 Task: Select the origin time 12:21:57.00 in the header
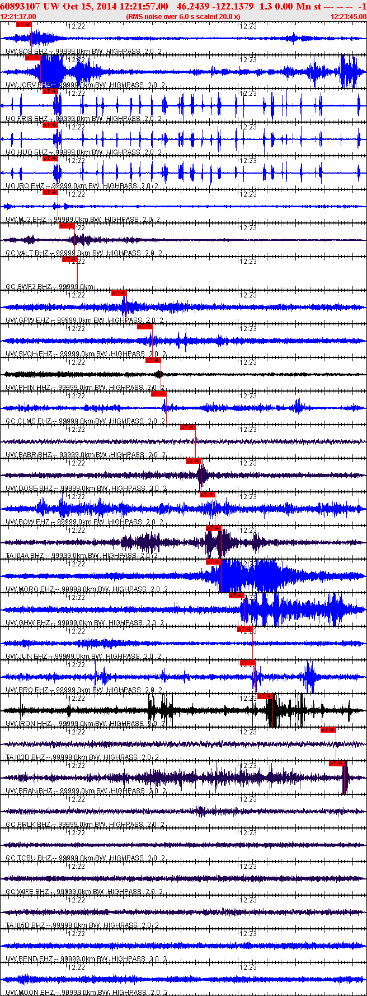point(144,6)
